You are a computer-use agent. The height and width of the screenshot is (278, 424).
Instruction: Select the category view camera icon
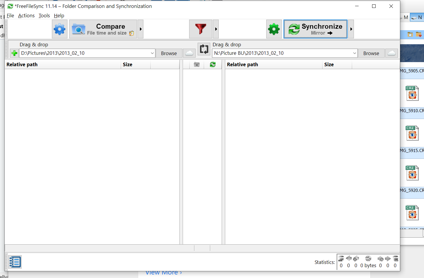pos(197,64)
